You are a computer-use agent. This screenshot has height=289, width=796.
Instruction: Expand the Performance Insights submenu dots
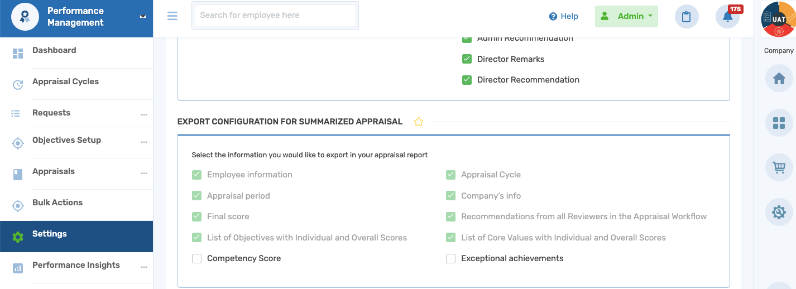coord(144,267)
